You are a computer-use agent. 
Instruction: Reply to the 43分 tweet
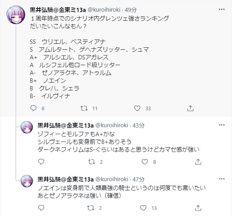(x=40, y=162)
